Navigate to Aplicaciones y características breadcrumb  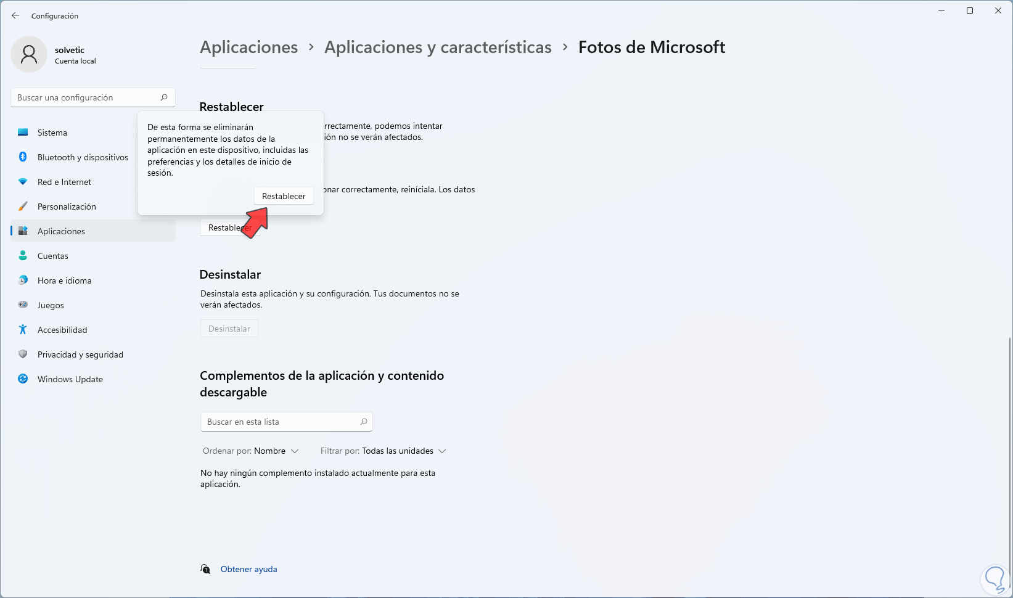[438, 47]
